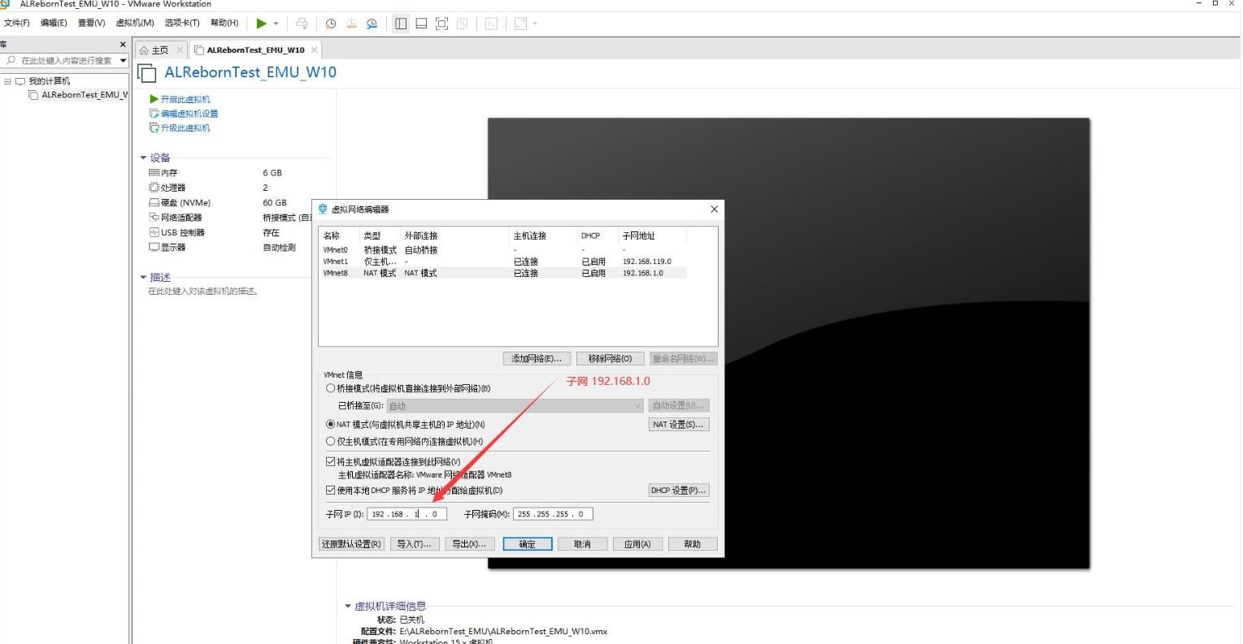Open the 查看(V) menu
This screenshot has height=644, width=1243.
[x=91, y=23]
